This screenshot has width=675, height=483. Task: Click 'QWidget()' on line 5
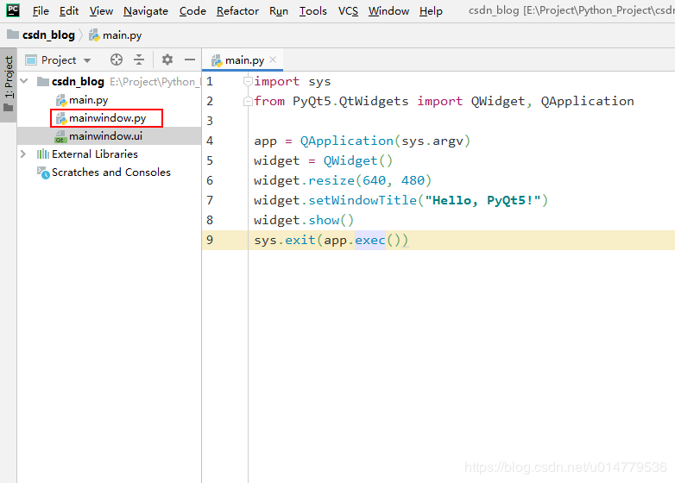point(357,160)
